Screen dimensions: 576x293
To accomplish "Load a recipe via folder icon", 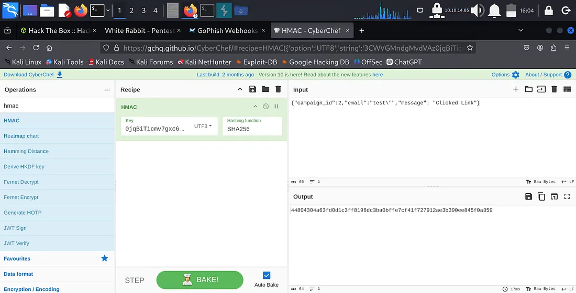I will pos(265,89).
